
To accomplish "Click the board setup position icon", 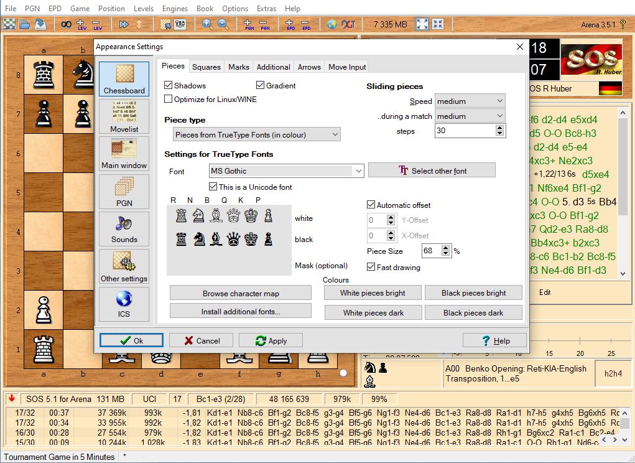I will [x=165, y=24].
